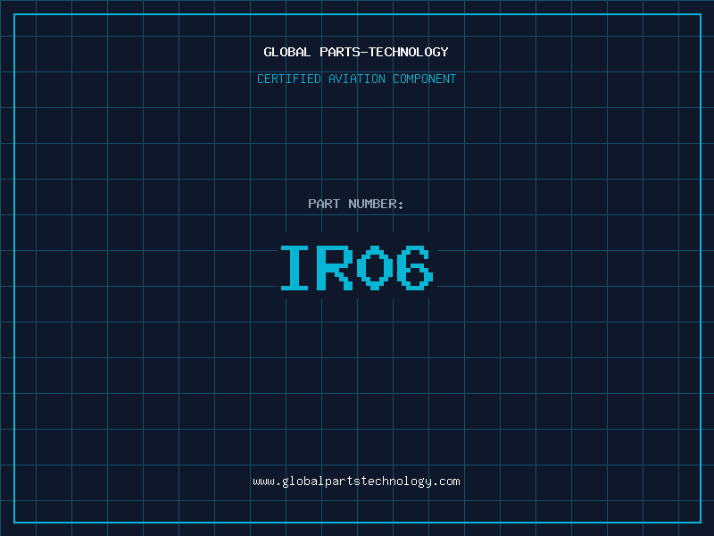
Task: Click the letter I in the part number
Action: 295,268
